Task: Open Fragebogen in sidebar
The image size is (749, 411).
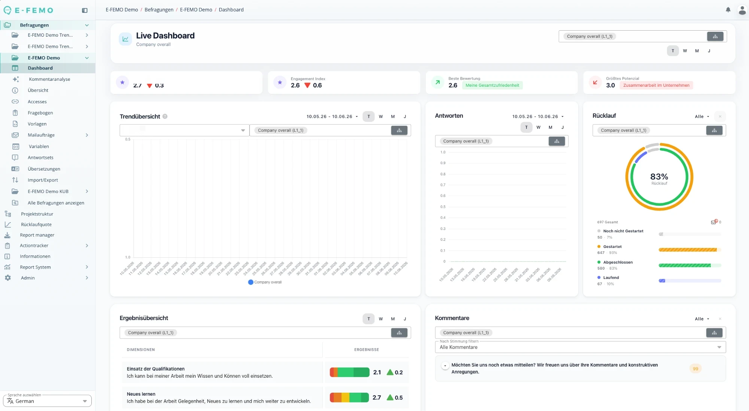Action: pos(40,113)
